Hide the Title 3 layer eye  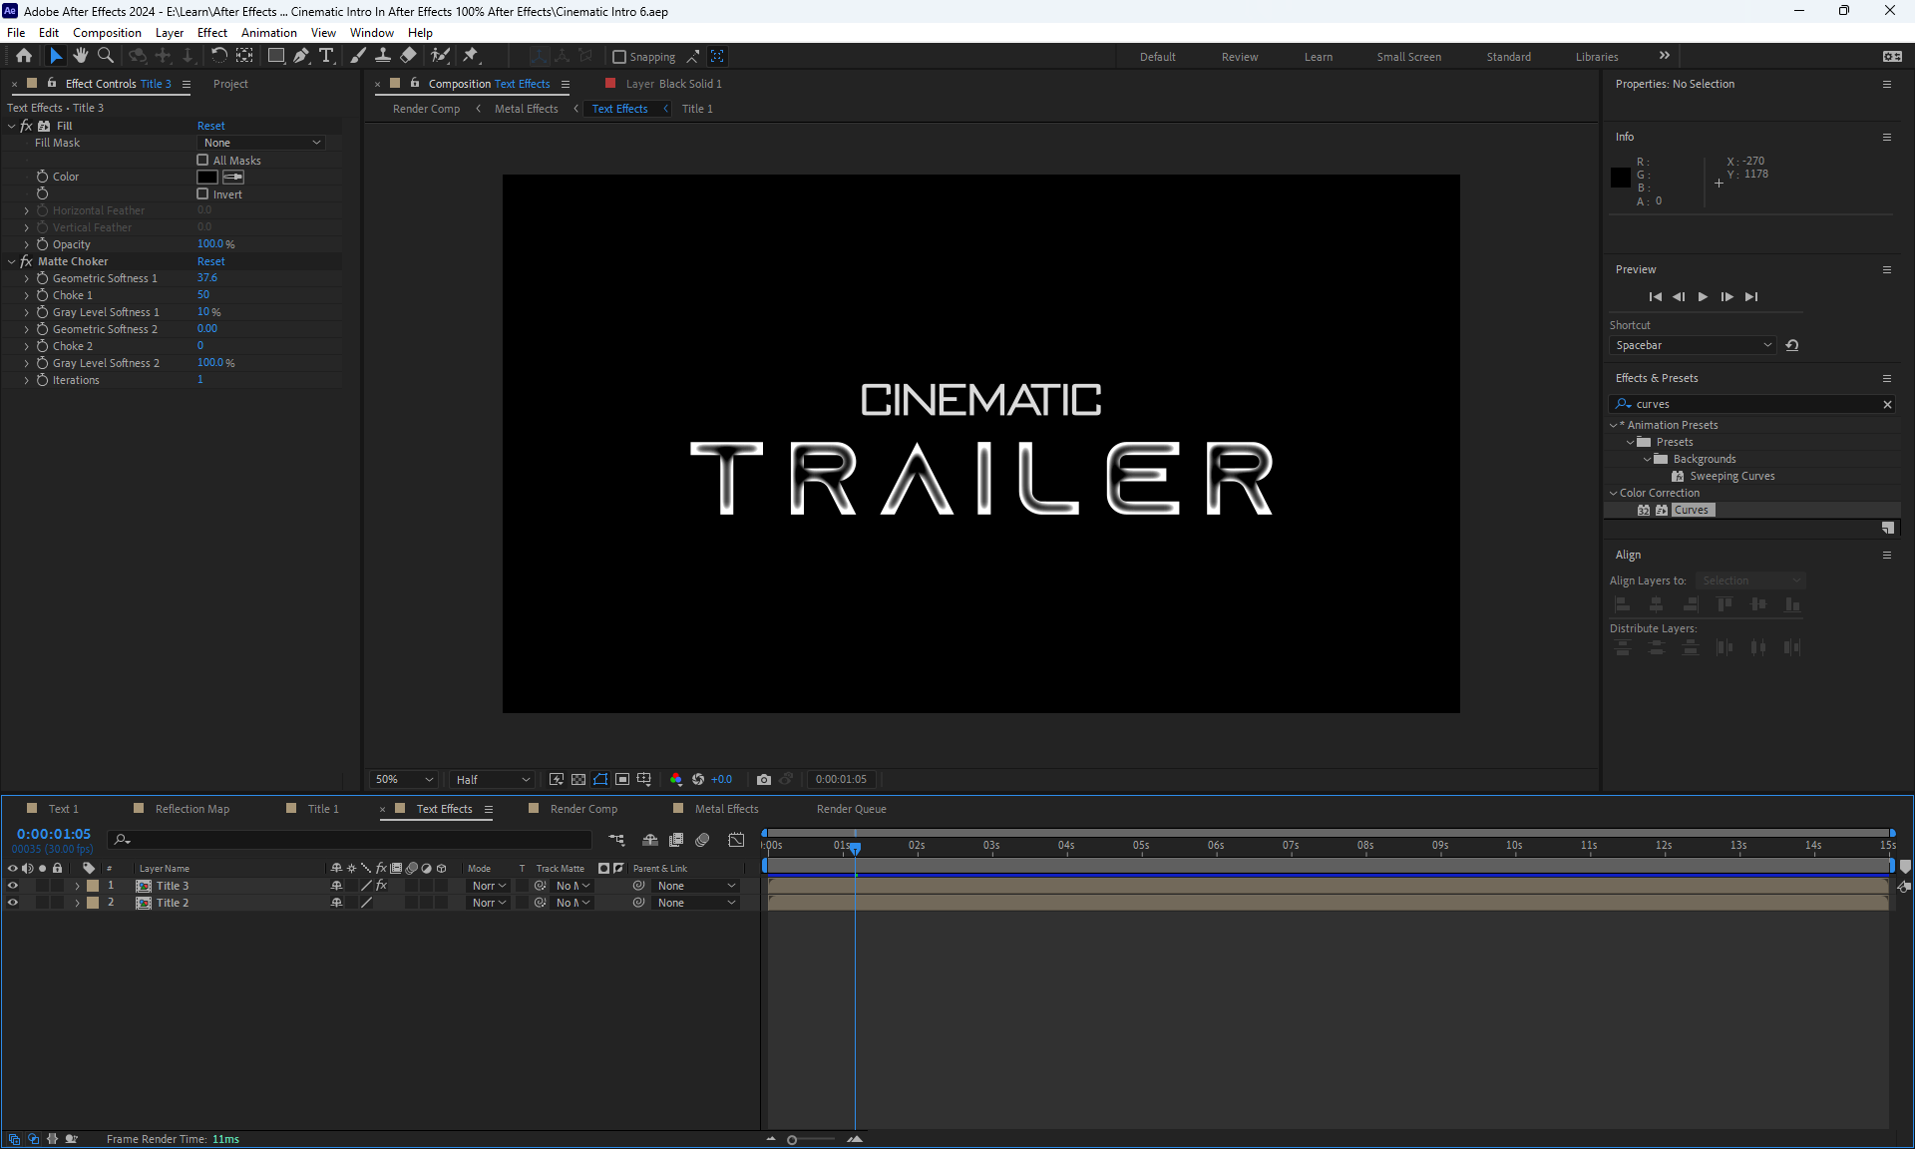point(13,886)
